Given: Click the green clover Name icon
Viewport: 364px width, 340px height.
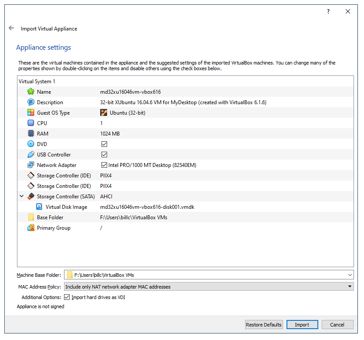Looking at the screenshot, I should [31, 92].
